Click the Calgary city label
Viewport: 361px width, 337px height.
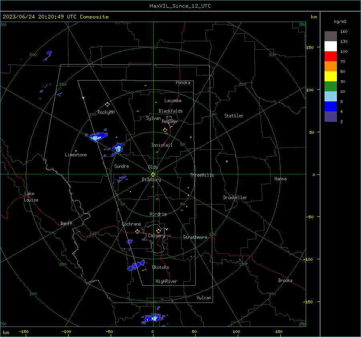click(156, 236)
